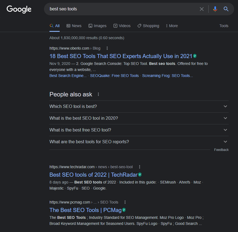Screen dimensions: 238x232
Task: Switch to the Videos tab
Action: click(x=122, y=26)
